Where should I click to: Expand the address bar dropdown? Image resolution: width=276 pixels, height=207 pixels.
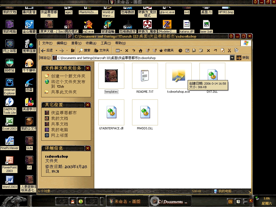(232, 58)
